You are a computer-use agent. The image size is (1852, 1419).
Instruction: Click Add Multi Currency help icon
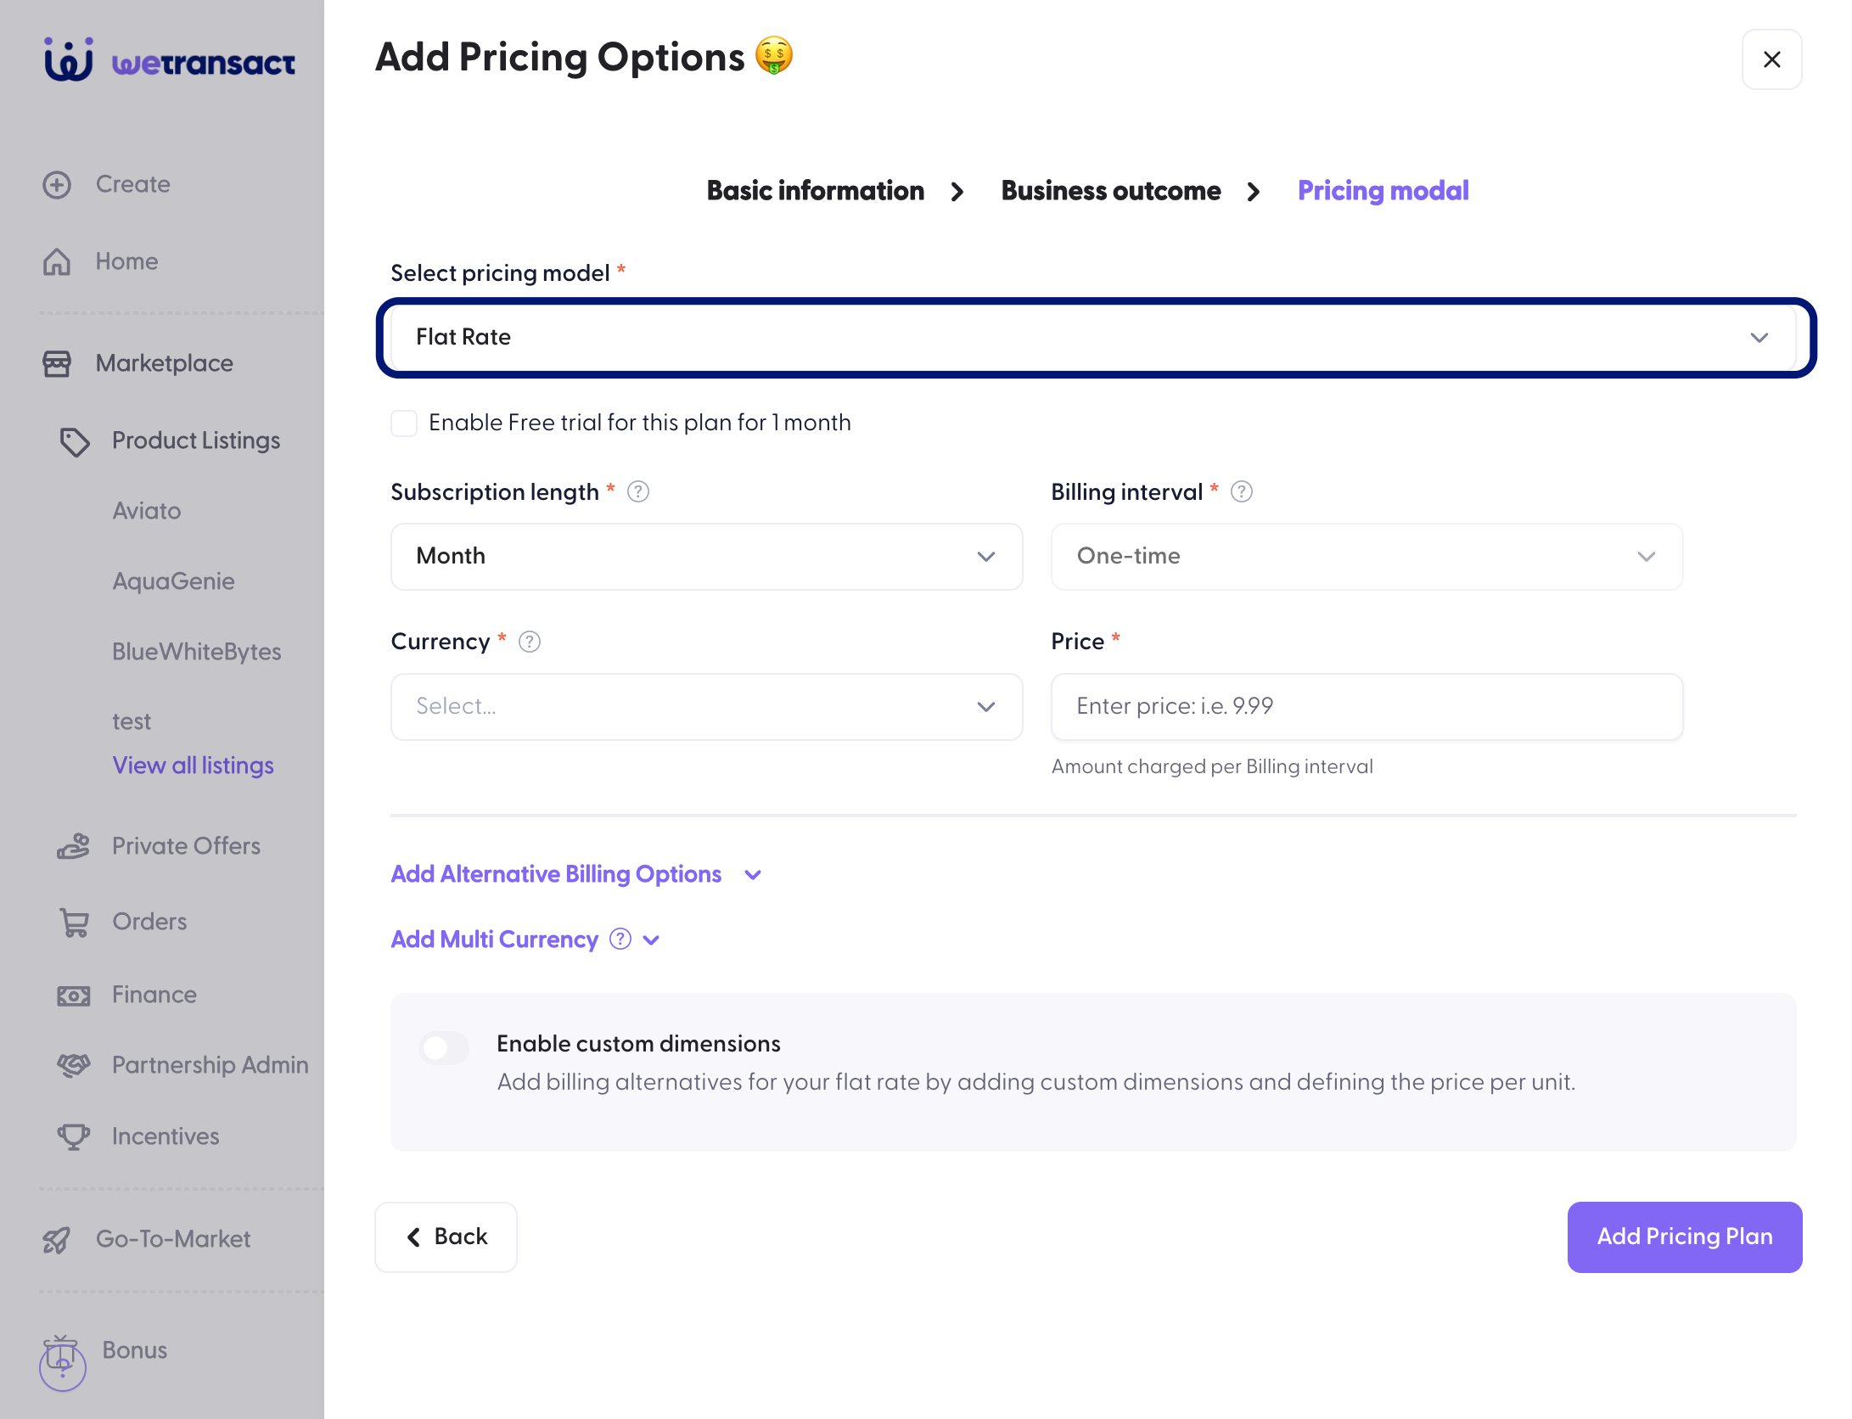click(x=620, y=939)
